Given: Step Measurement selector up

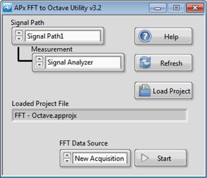Looking at the screenshot, I should pyautogui.click(x=39, y=59).
